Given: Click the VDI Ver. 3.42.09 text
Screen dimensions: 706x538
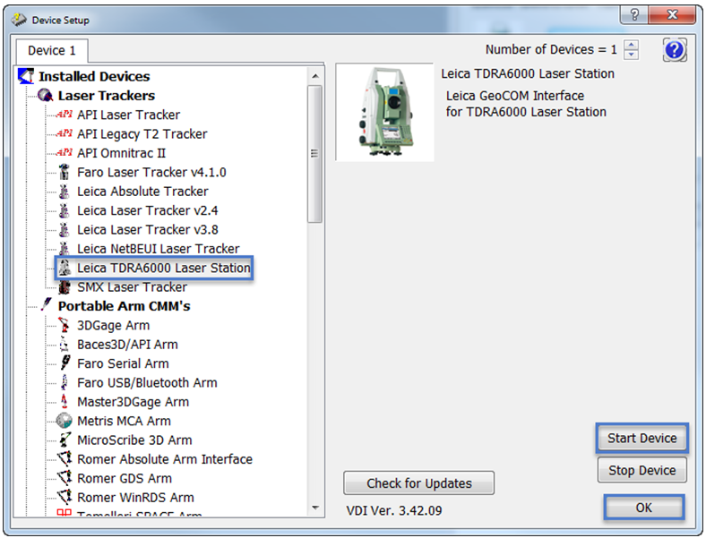Looking at the screenshot, I should [x=394, y=510].
